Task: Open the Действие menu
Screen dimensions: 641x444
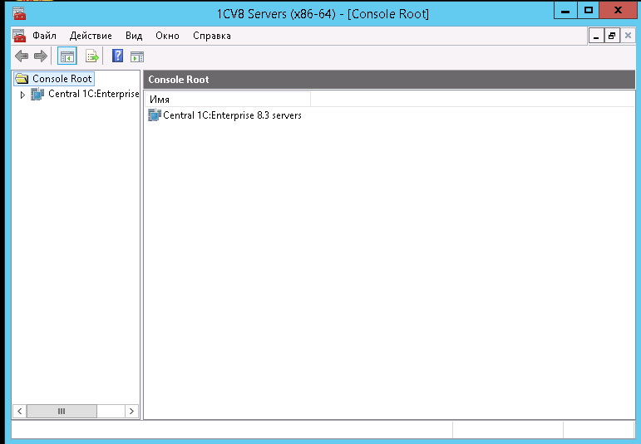Action: pyautogui.click(x=91, y=36)
